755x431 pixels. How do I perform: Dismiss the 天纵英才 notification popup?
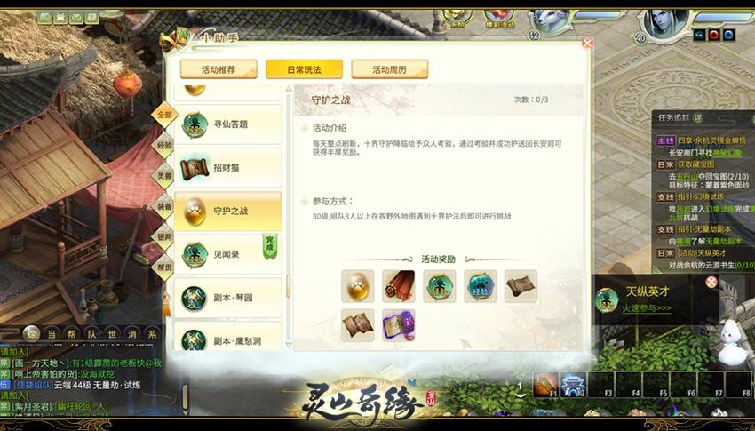point(711,283)
